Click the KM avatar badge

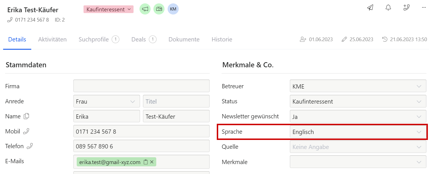(x=173, y=9)
